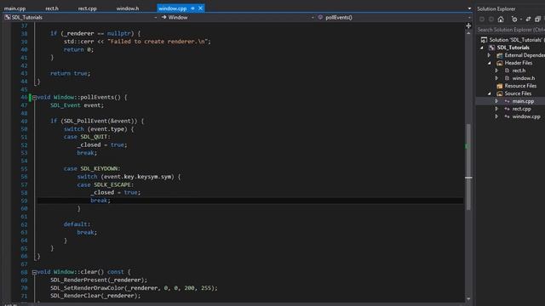The image size is (545, 306).
Task: Click the External Dependencies folder icon
Action: click(500, 55)
